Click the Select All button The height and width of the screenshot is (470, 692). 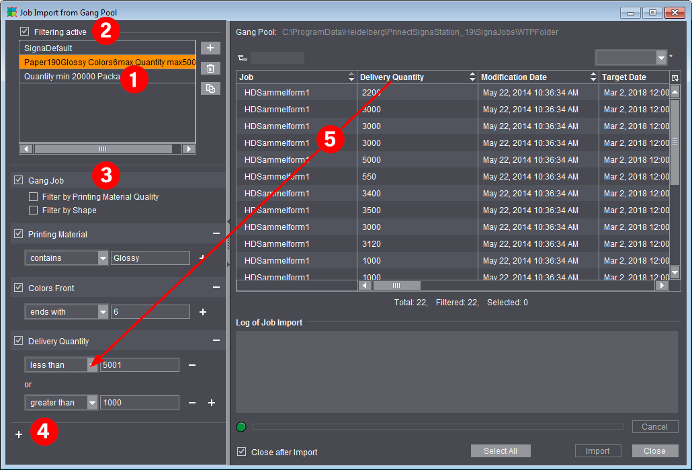point(501,451)
